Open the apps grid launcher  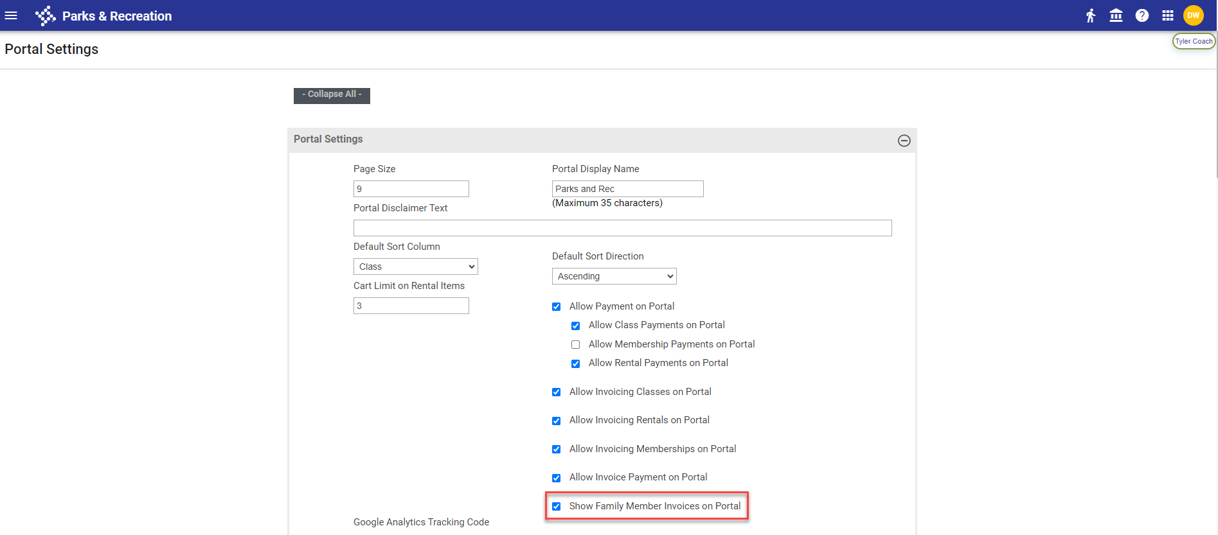click(x=1168, y=15)
